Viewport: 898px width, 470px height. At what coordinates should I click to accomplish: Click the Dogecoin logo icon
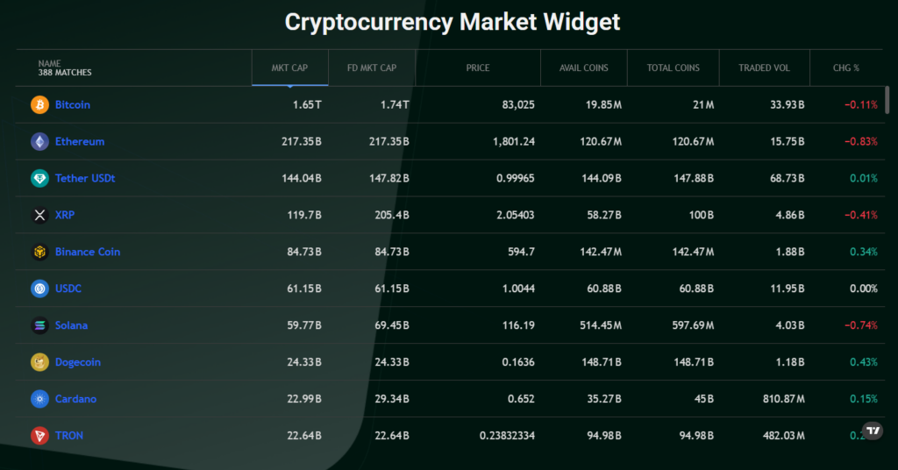[x=39, y=363]
